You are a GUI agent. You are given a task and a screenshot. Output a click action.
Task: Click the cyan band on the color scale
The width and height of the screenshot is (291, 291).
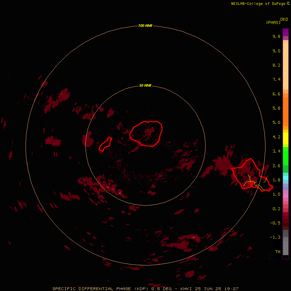point(286,178)
